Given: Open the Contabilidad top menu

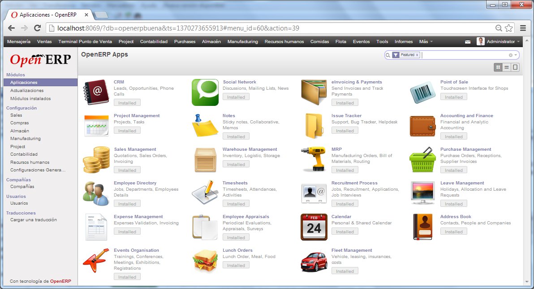Looking at the screenshot, I should click(x=154, y=42).
